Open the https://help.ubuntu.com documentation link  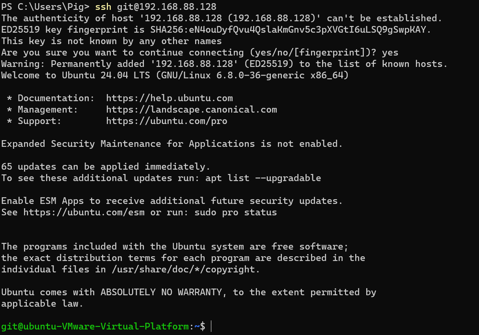point(170,98)
